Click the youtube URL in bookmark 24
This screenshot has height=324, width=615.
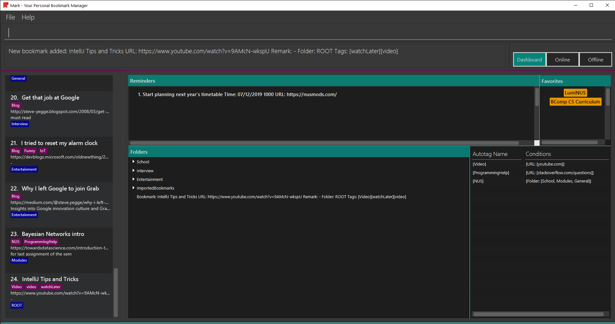click(x=60, y=293)
